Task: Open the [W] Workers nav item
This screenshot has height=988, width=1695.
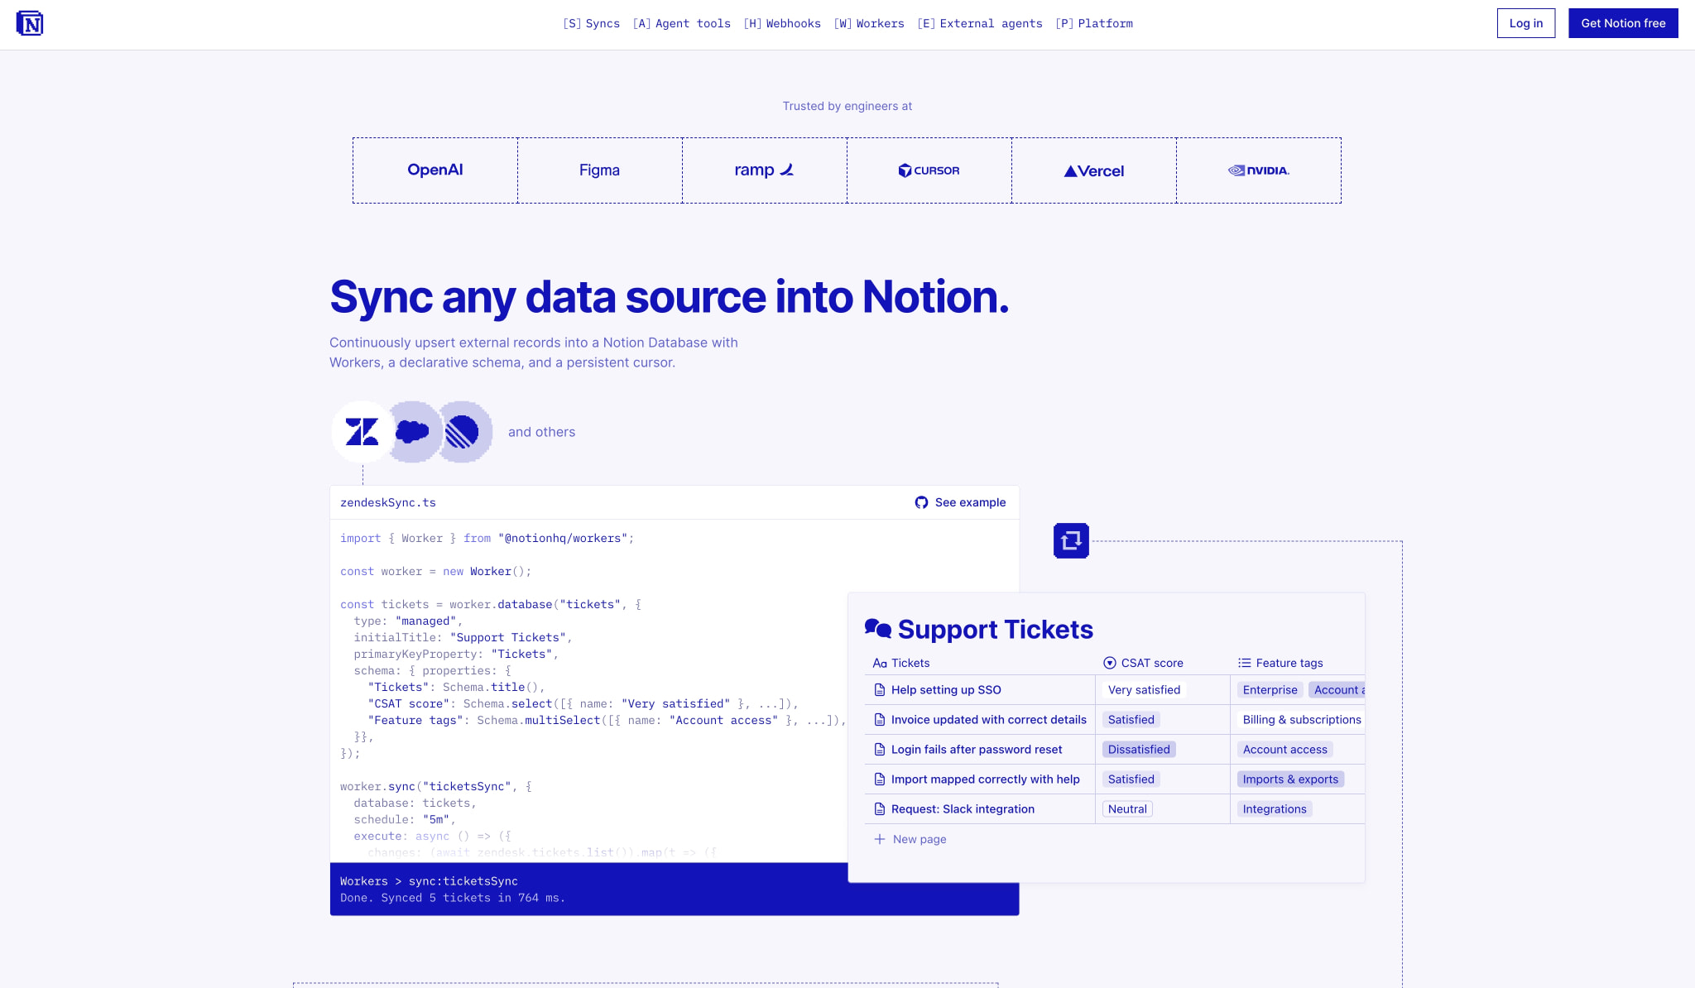Action: pyautogui.click(x=869, y=23)
